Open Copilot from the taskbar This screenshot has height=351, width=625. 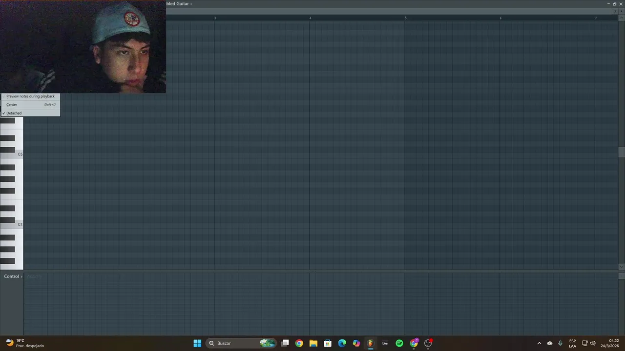(356, 343)
